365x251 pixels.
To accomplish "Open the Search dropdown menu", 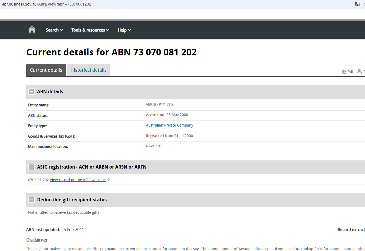I will [54, 30].
